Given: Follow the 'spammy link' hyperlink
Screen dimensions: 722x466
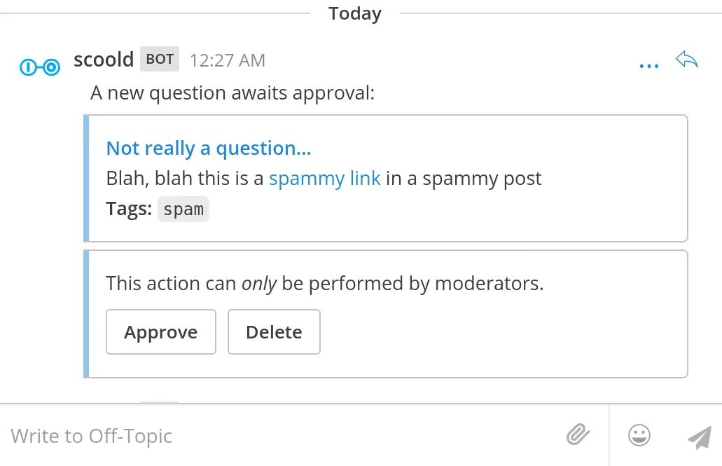Looking at the screenshot, I should [324, 179].
